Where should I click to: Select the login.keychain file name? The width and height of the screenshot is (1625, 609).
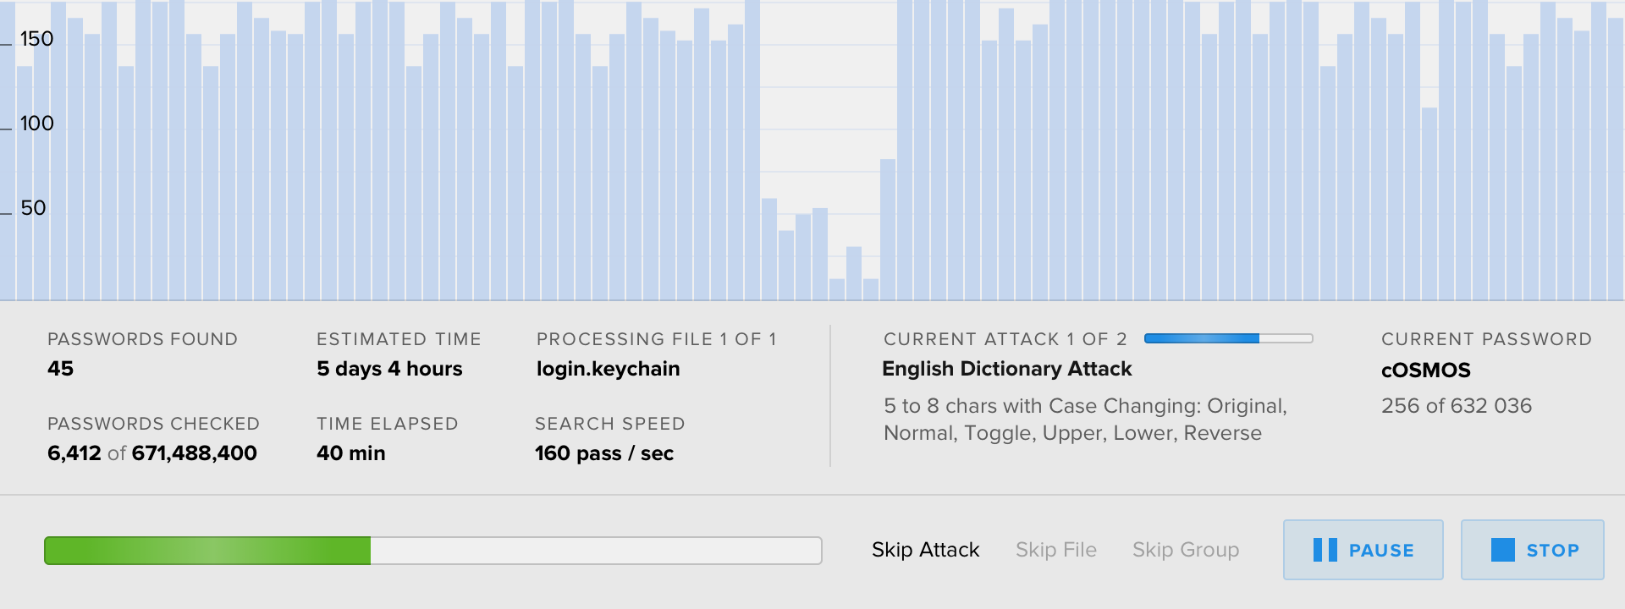pos(608,369)
